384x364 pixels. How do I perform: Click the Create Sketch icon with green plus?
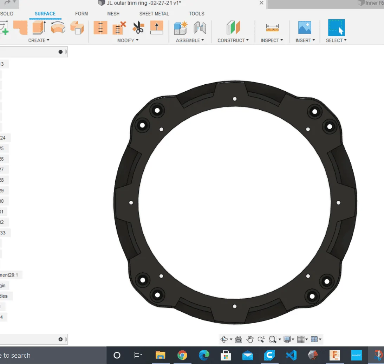pyautogui.click(x=5, y=28)
